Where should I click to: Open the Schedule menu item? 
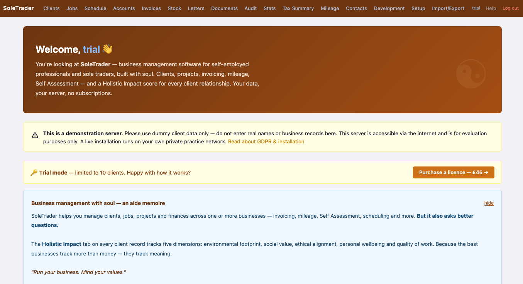point(95,8)
